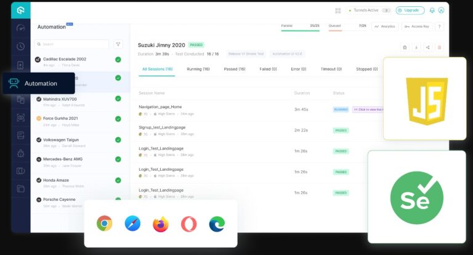Select the Firefox browser icon
The width and height of the screenshot is (473, 255).
[160, 224]
